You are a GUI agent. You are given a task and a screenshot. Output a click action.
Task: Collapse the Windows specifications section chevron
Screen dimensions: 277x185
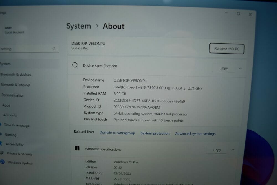click(x=233, y=150)
